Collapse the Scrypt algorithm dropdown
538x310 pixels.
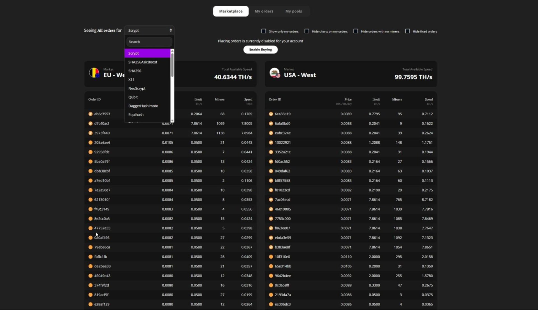149,30
